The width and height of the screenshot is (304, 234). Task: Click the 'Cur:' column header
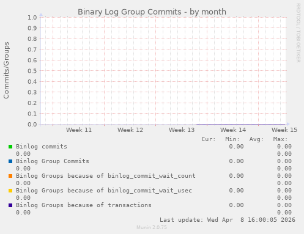[209, 139]
